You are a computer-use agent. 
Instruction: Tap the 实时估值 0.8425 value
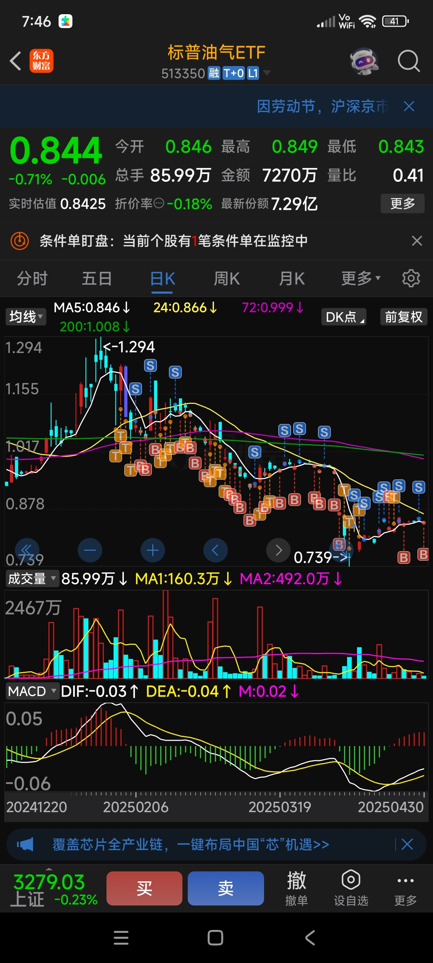(83, 204)
